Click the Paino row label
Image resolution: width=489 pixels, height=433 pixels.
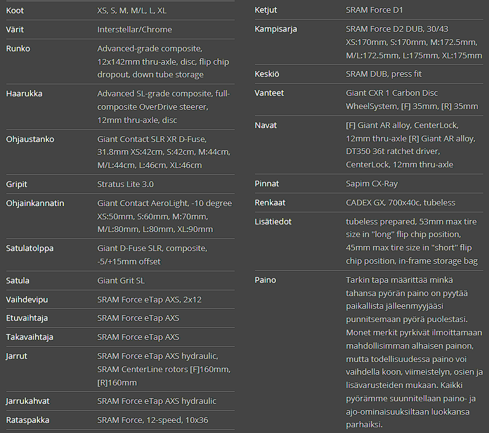(x=265, y=280)
